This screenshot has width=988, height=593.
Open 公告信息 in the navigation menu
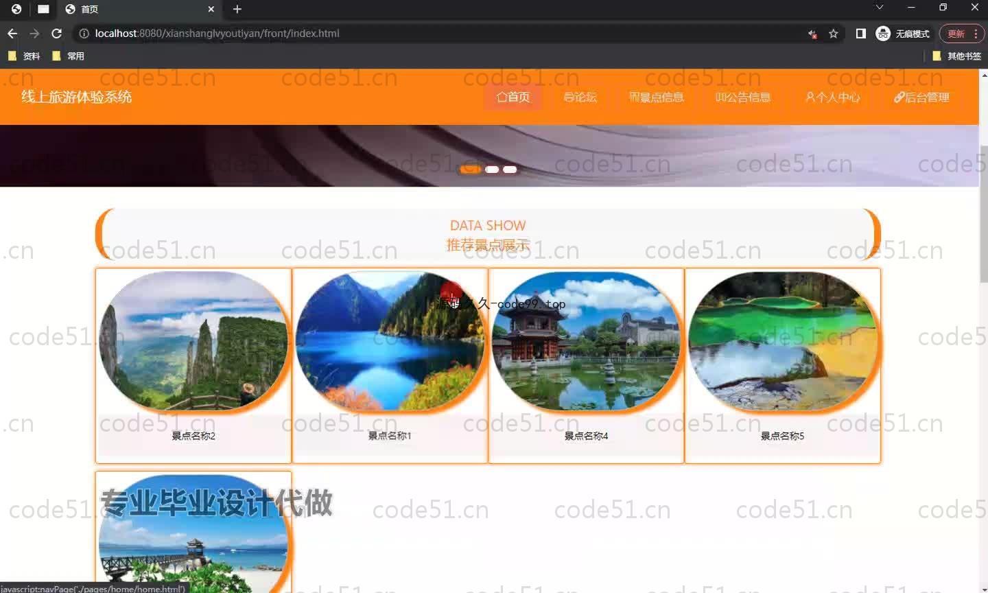(743, 97)
